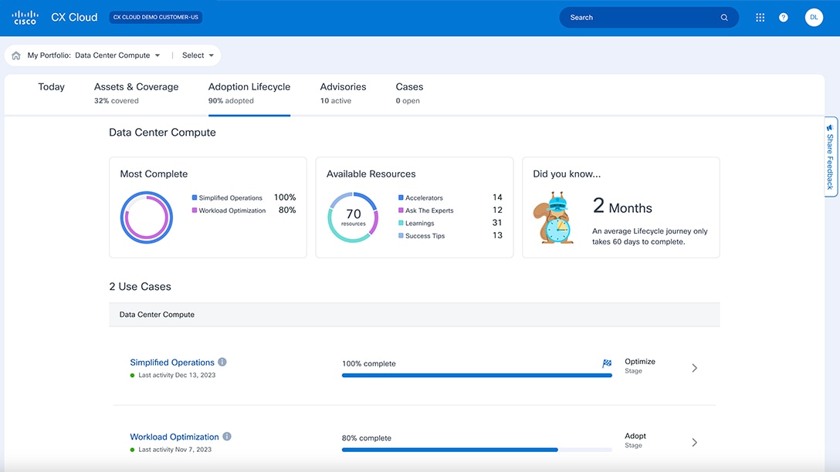Switch to the Cases tab
Viewport: 840px width, 472px height.
pyautogui.click(x=409, y=93)
